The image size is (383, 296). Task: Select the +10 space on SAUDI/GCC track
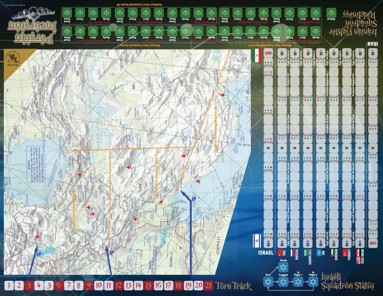click(308, 244)
